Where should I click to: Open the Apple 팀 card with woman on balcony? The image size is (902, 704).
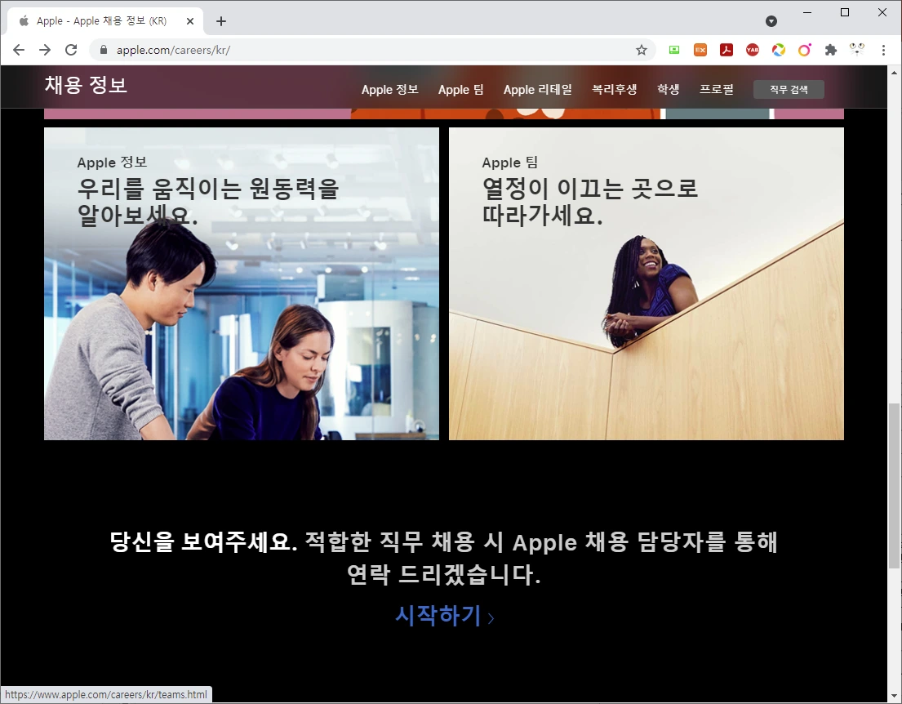[x=646, y=283]
